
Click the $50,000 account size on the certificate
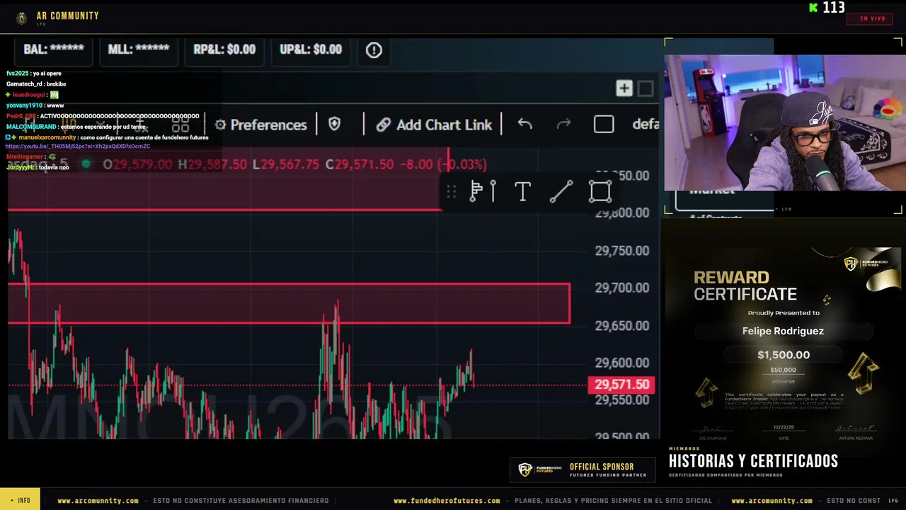coord(783,370)
